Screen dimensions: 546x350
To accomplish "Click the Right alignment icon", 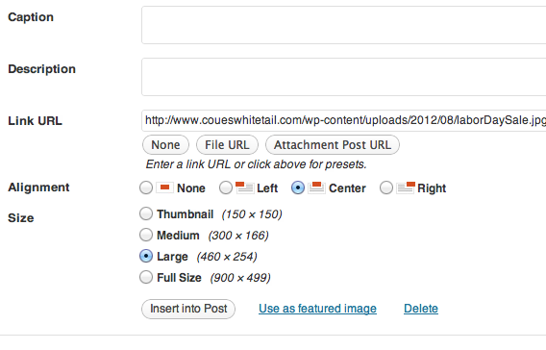I will tap(406, 187).
